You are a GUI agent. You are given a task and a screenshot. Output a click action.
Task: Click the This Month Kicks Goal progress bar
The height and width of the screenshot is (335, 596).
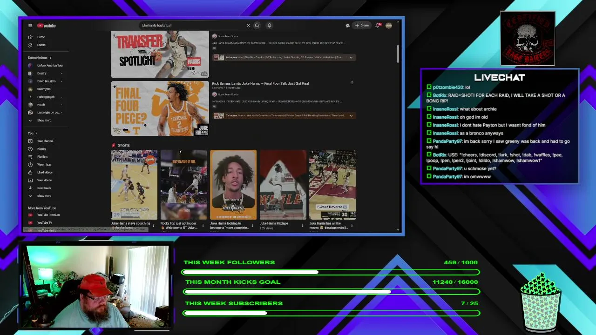tap(332, 292)
